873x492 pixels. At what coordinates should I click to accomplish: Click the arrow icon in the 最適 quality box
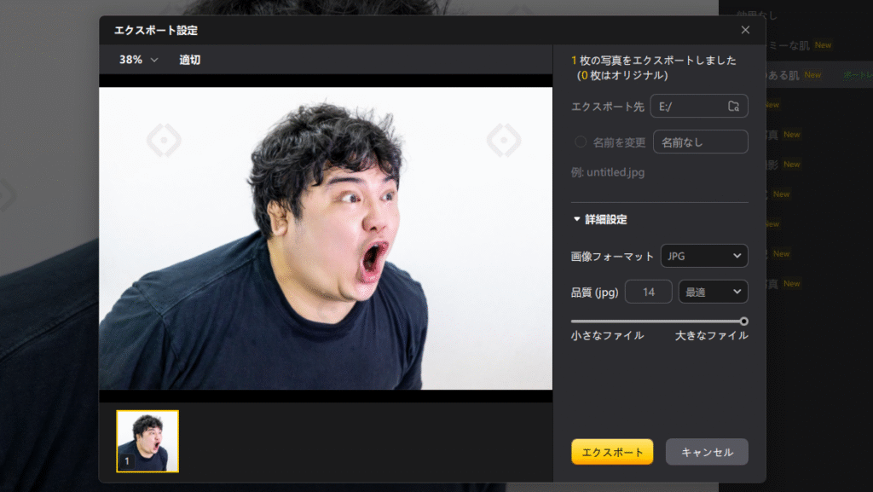tap(737, 292)
